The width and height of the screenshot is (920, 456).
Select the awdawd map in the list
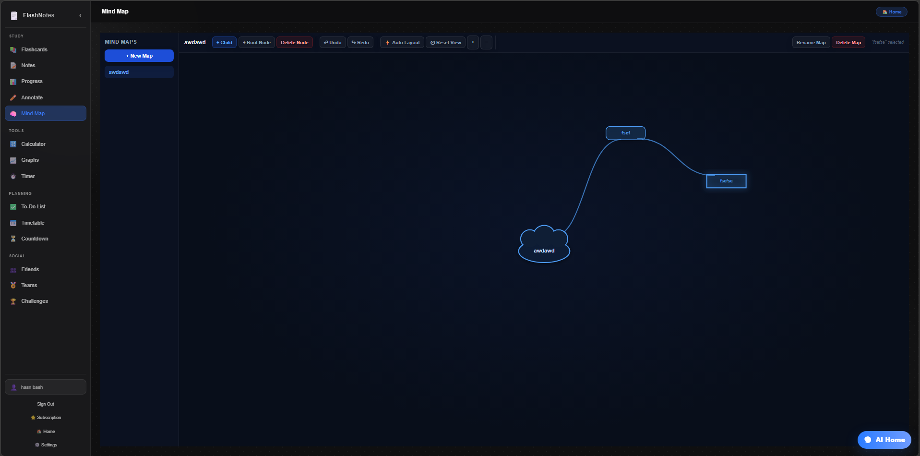(139, 72)
